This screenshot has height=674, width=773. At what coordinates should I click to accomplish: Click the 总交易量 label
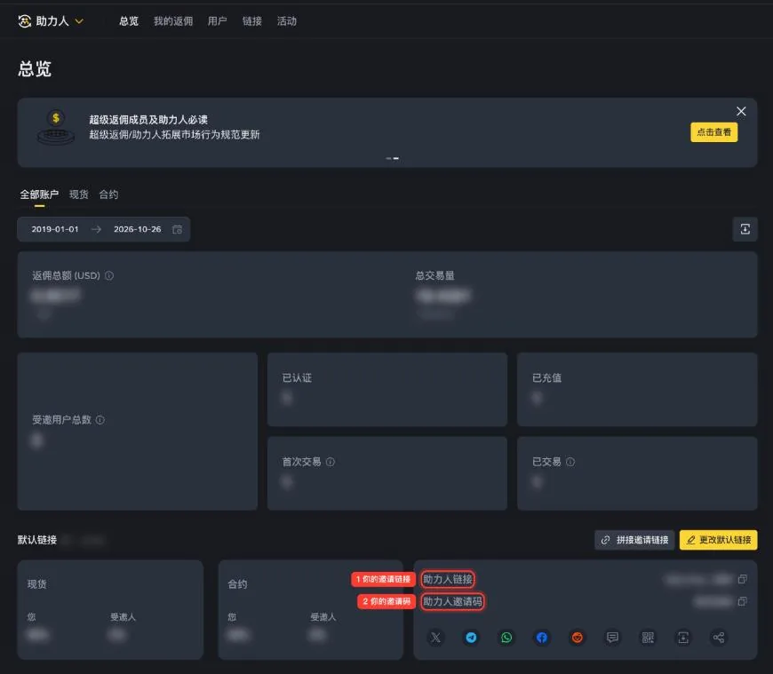434,276
